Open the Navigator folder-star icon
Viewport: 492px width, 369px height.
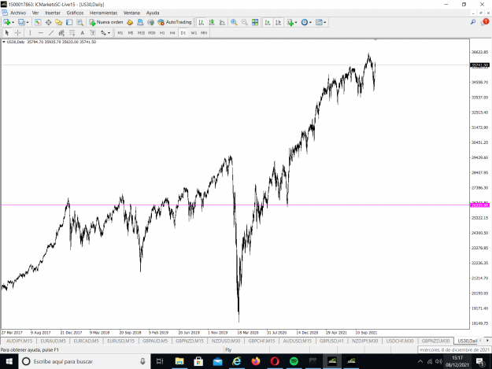point(59,22)
